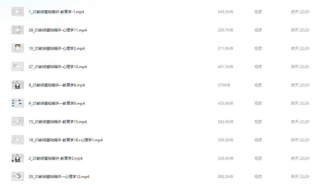Click thumbnail of 28_25教综基础精讲-心理学11.mp4

18,30
